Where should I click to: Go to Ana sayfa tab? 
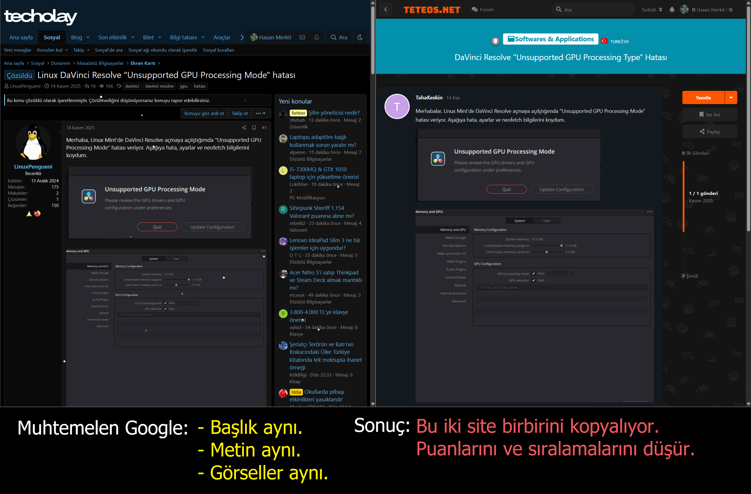point(21,38)
